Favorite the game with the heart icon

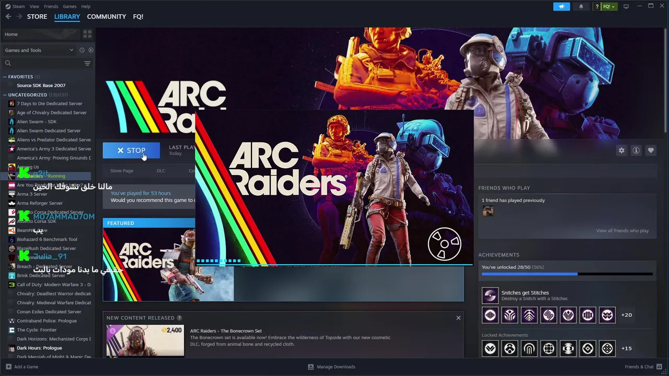651,150
